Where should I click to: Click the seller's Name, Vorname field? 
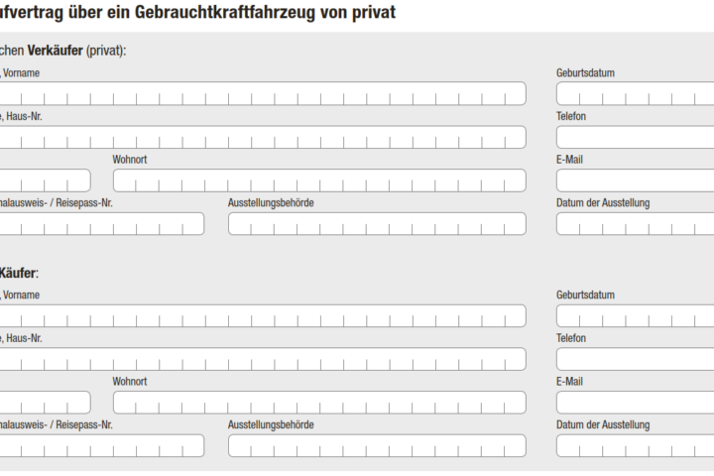262,93
